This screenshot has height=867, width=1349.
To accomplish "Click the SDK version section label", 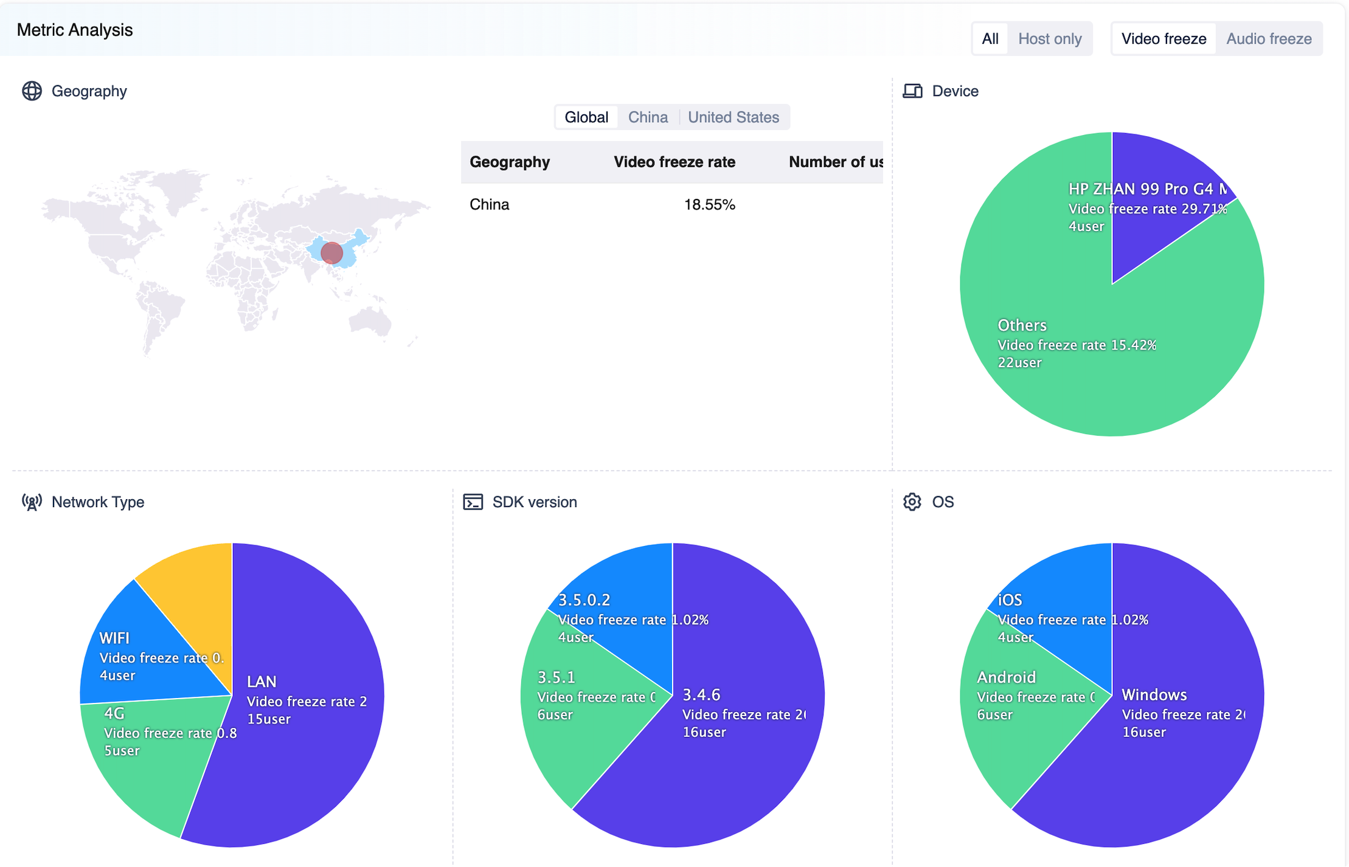I will (535, 502).
